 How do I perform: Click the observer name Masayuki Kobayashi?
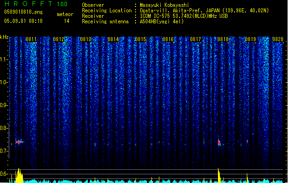[164, 5]
